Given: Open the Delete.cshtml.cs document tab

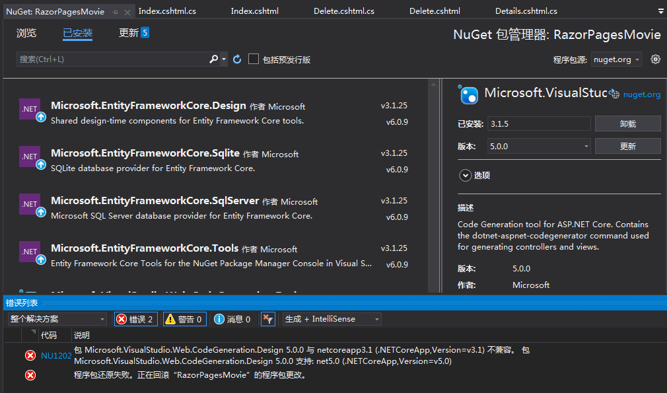Looking at the screenshot, I should click(x=344, y=11).
